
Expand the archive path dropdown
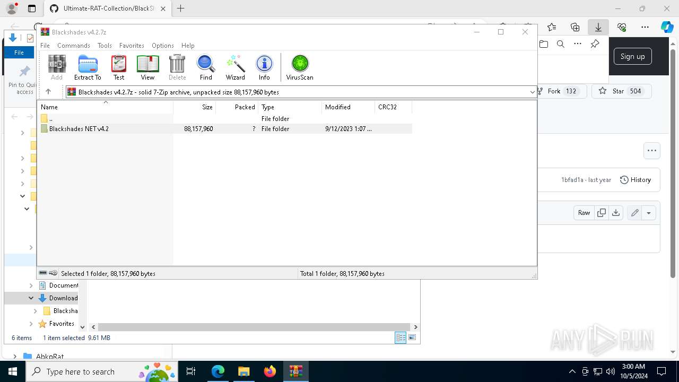tap(532, 92)
